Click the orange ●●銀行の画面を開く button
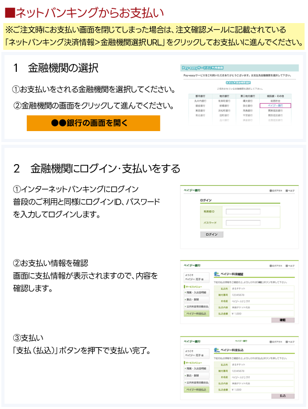The width and height of the screenshot is (308, 409). click(93, 123)
